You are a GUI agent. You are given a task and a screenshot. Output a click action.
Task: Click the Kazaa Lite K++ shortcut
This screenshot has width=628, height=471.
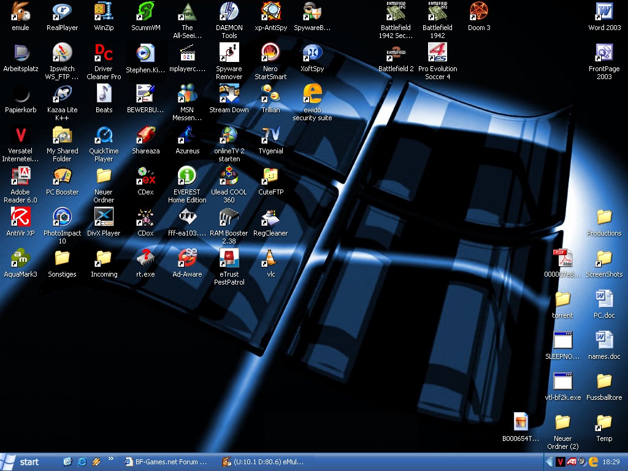(62, 102)
